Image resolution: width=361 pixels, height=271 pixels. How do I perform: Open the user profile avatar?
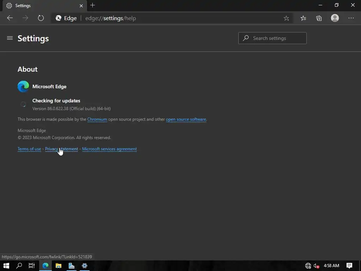pos(335,18)
